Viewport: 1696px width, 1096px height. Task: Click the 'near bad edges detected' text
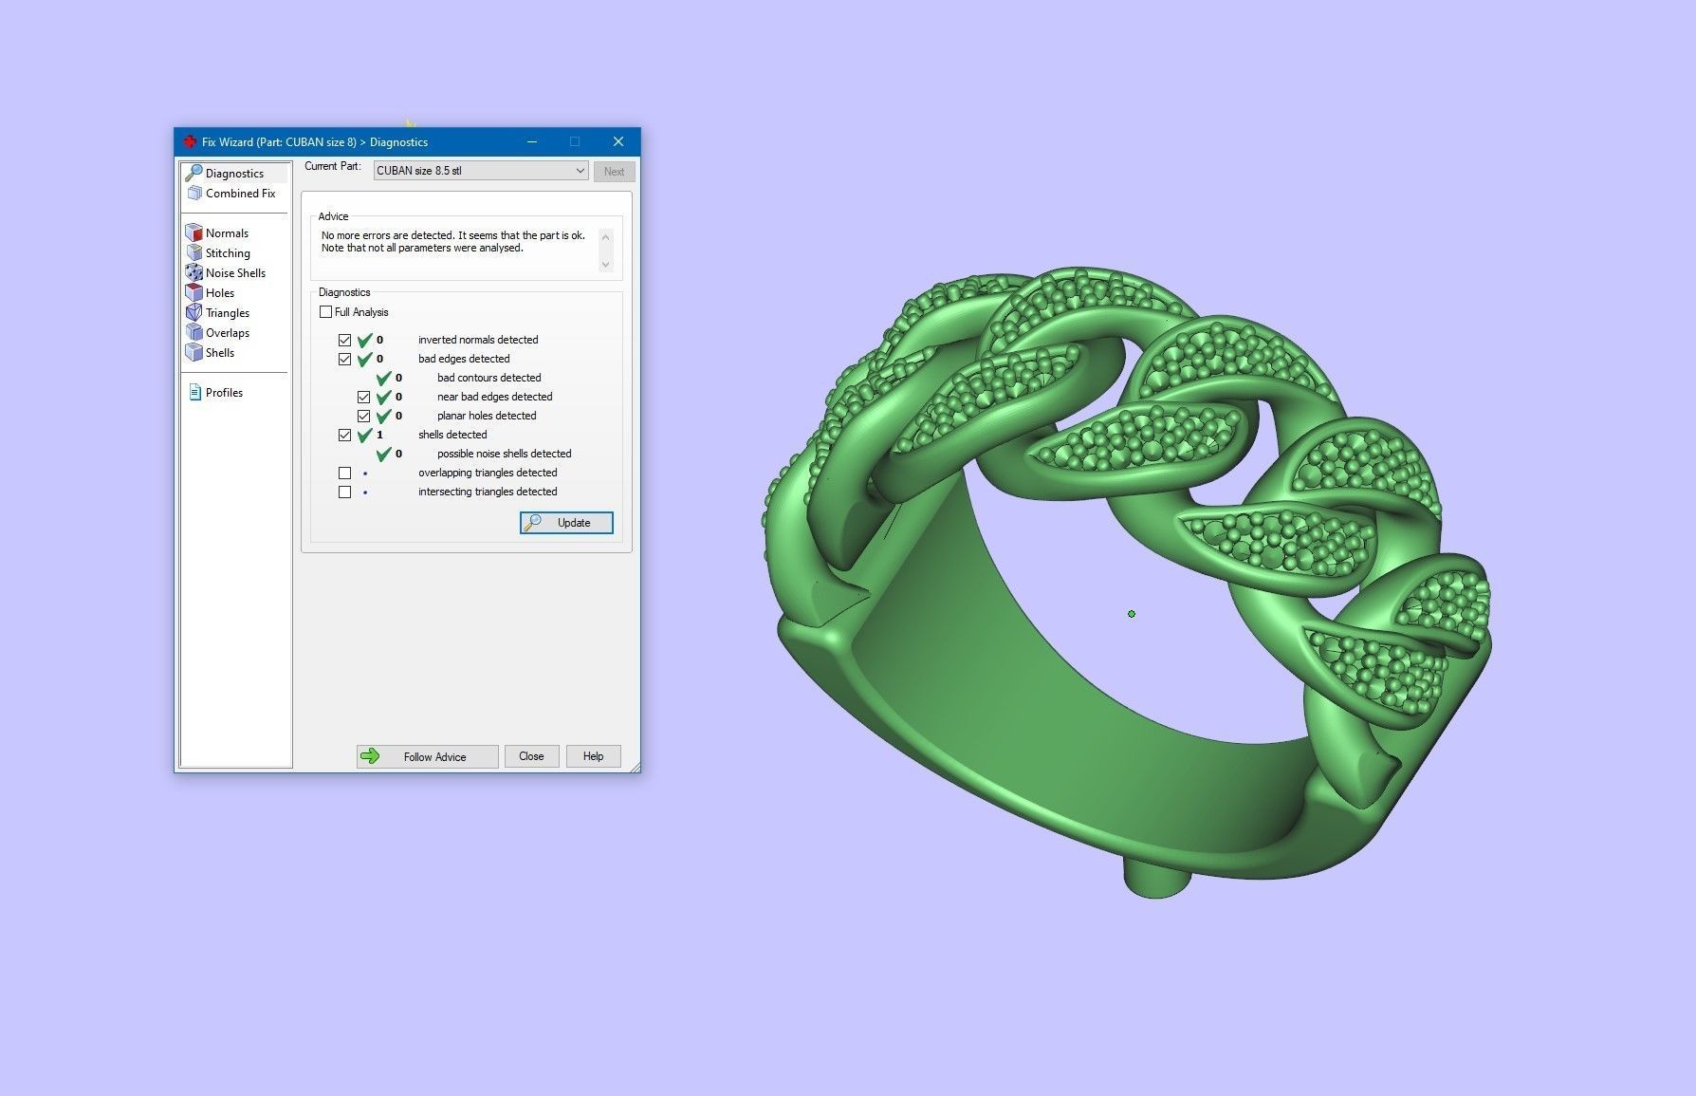click(x=494, y=397)
